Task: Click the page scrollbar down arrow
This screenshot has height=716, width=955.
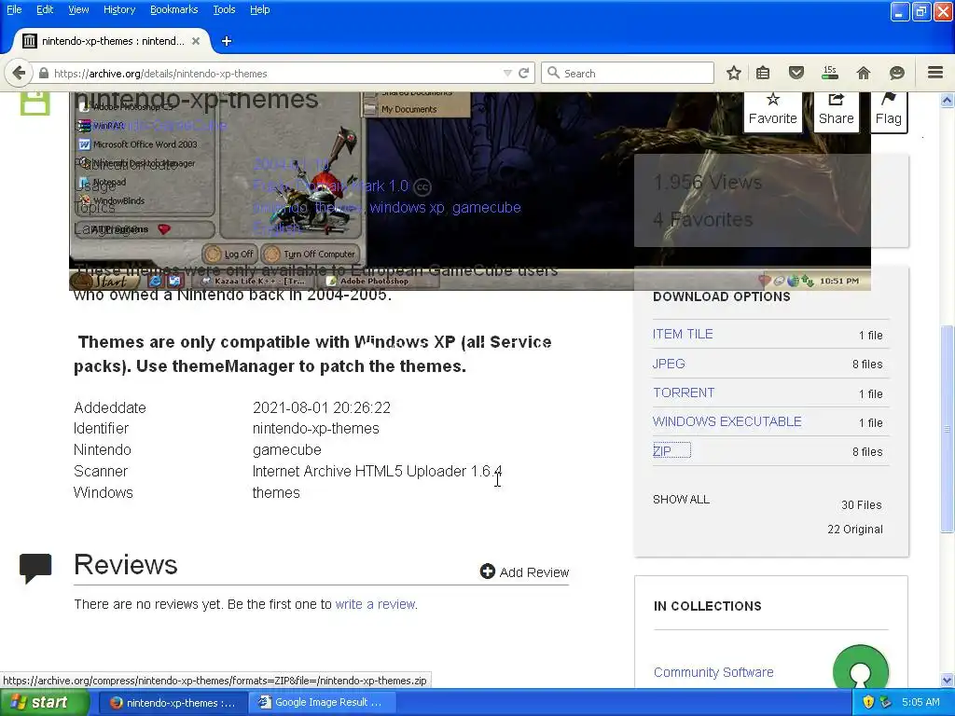Action: [x=948, y=680]
